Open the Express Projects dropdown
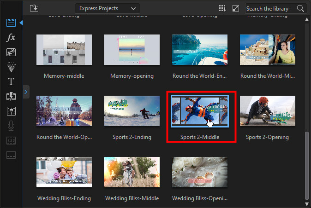Viewport: 311px width, 208px height. click(x=108, y=8)
